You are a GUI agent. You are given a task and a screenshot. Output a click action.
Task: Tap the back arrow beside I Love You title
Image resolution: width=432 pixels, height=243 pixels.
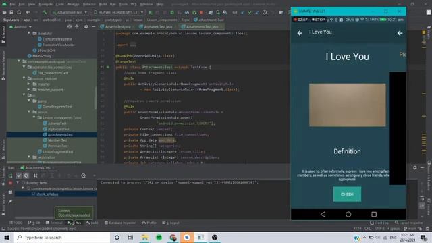point(300,33)
